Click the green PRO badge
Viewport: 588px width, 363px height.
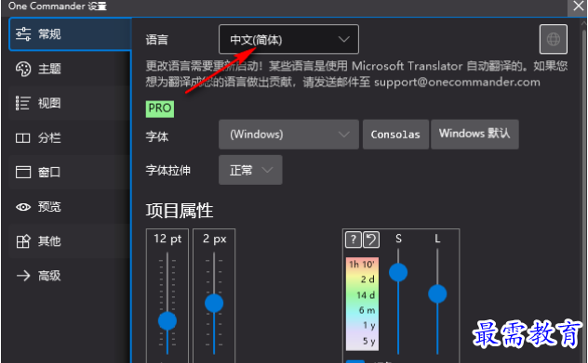point(160,109)
